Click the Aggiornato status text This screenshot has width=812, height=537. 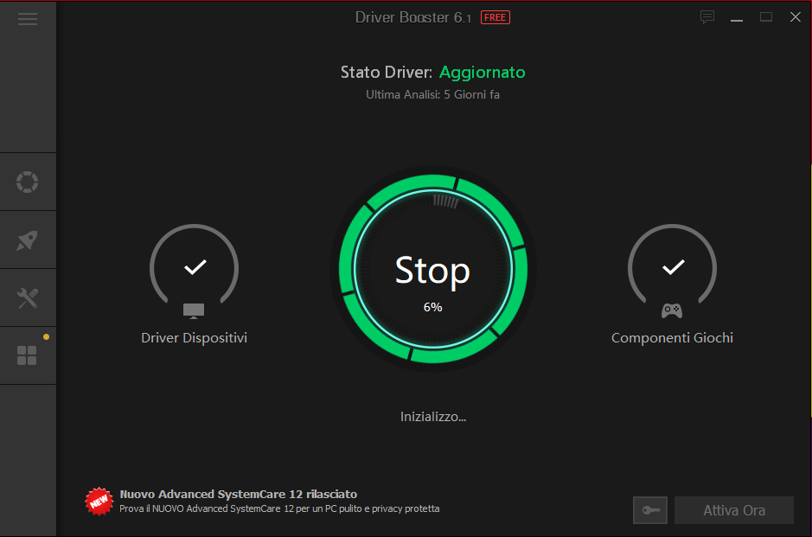pyautogui.click(x=483, y=73)
